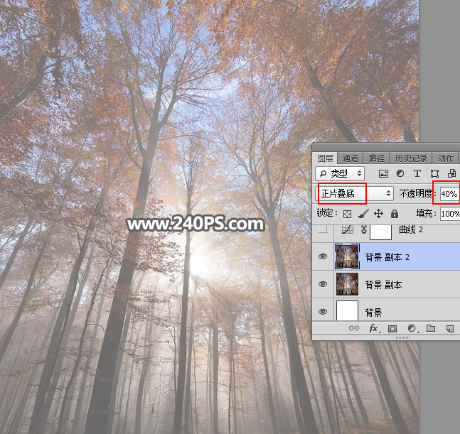The width and height of the screenshot is (460, 434).
Task: Switch to the 通道 tab
Action: pos(351,158)
